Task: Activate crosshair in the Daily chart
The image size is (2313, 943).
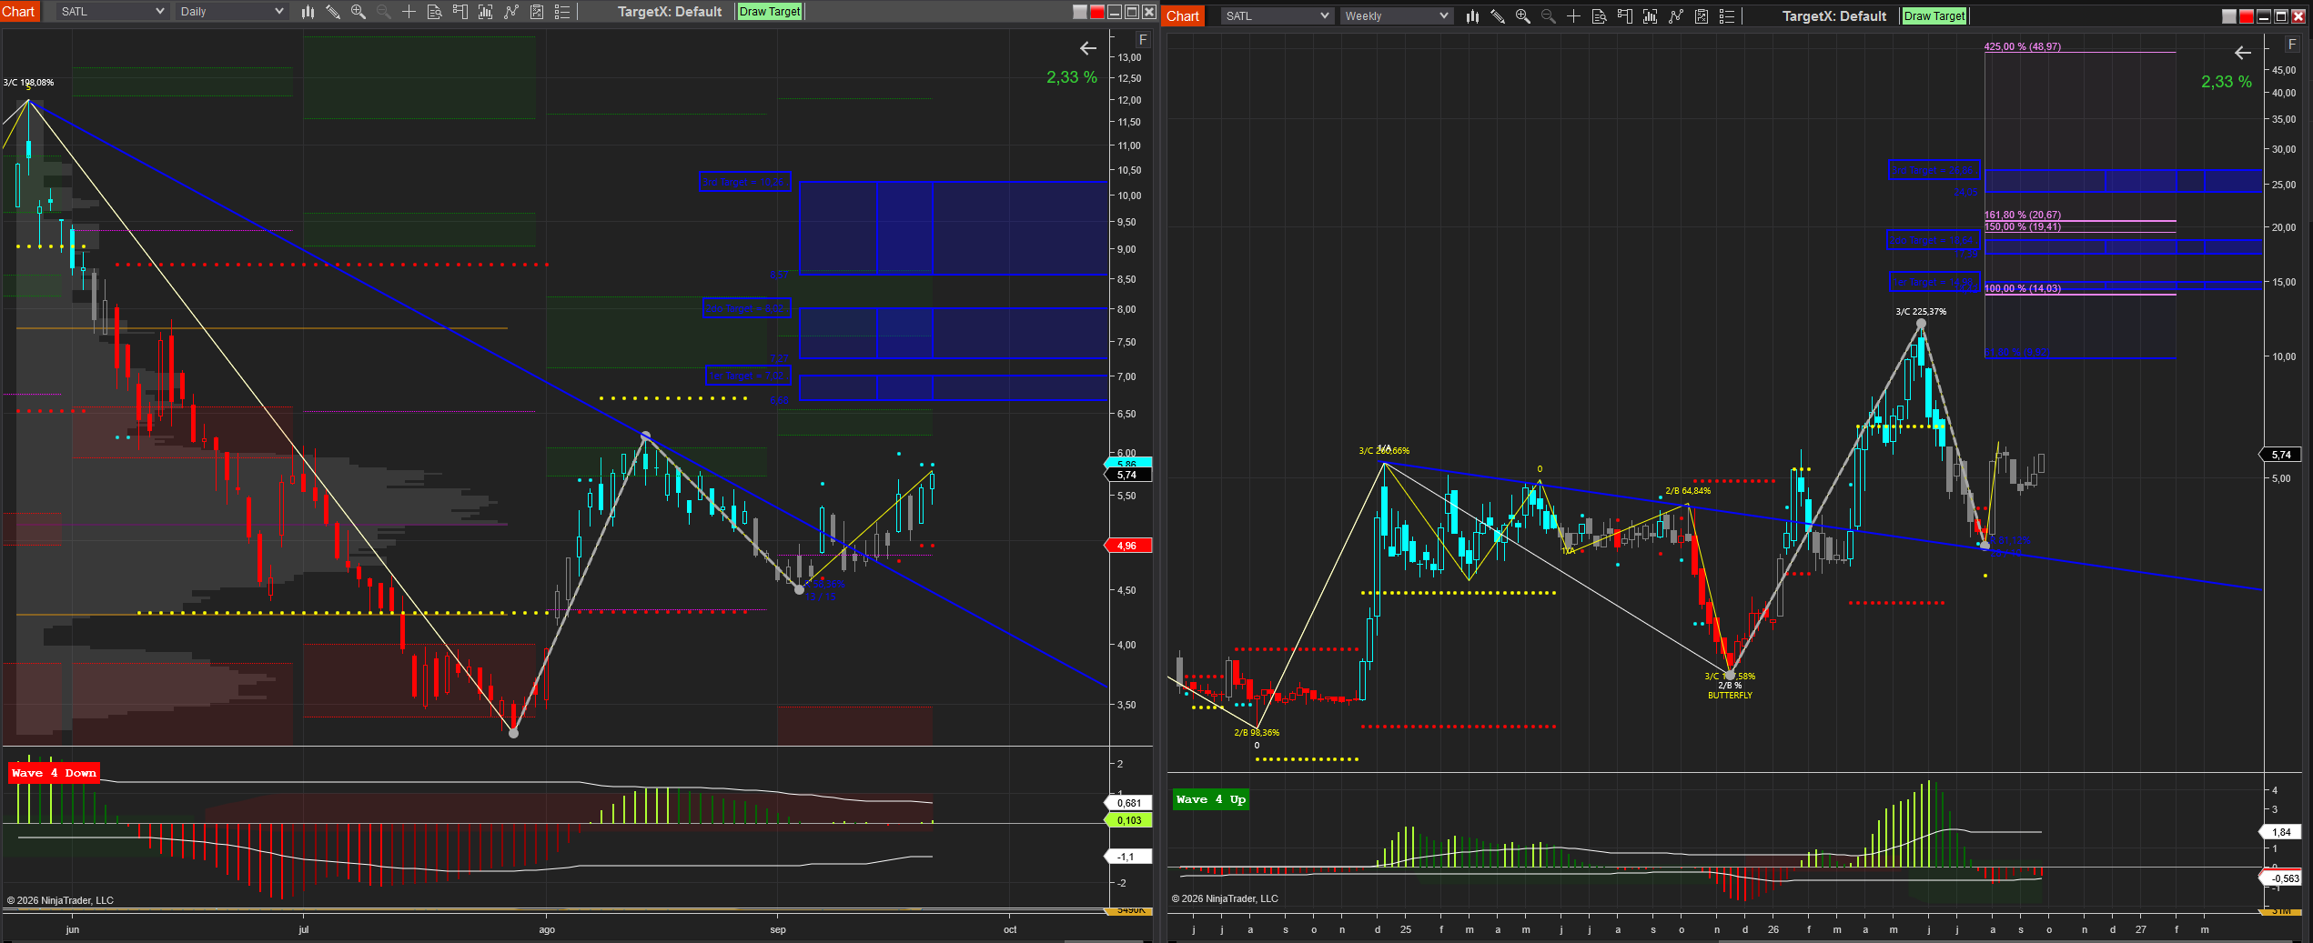Action: [409, 12]
